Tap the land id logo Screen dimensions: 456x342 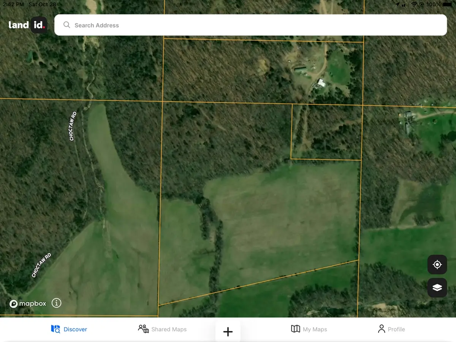27,25
